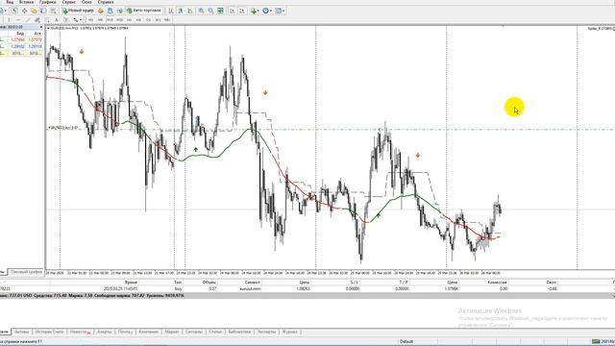Image resolution: width=615 pixels, height=346 pixels.
Task: Select the text label tool
Action: (x=66, y=19)
